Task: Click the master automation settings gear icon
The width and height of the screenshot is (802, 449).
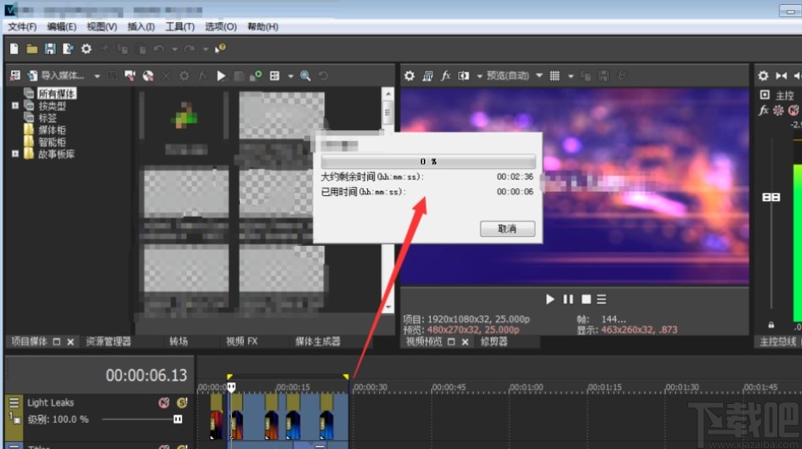Action: pos(778,110)
